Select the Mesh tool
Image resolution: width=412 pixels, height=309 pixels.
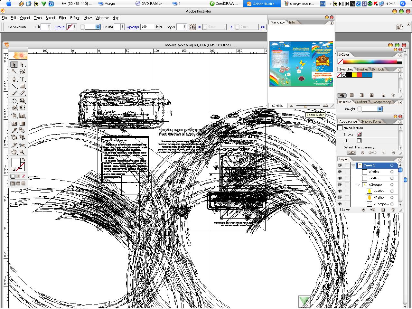[14, 124]
